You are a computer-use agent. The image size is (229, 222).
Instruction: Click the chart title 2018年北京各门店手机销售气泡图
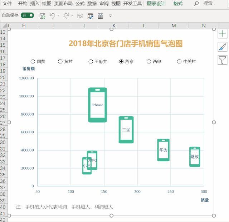pyautogui.click(x=126, y=43)
